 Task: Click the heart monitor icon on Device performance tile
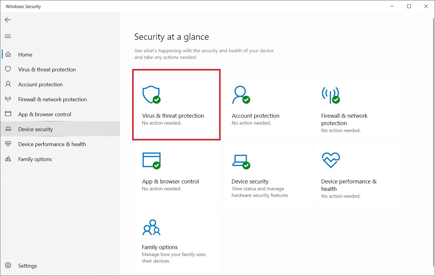click(x=331, y=160)
